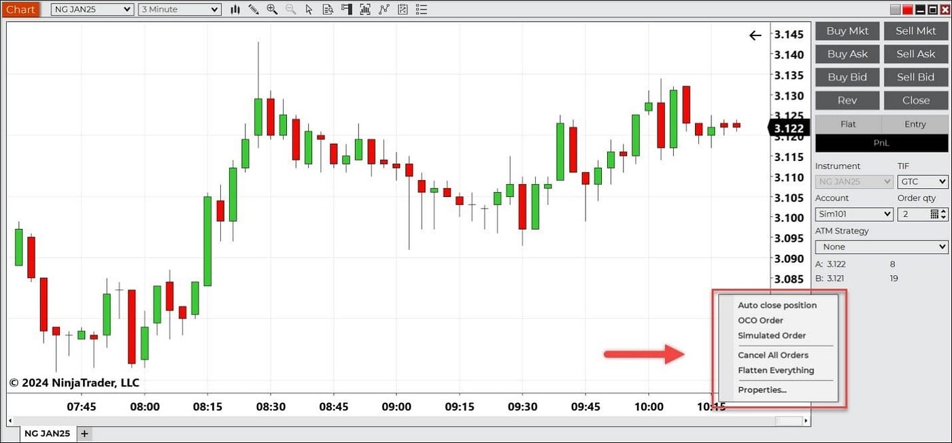Open the data box icon
952x443 pixels.
(x=328, y=10)
